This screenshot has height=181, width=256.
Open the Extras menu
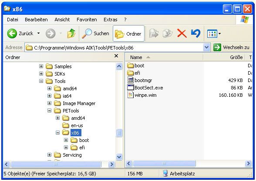111,20
